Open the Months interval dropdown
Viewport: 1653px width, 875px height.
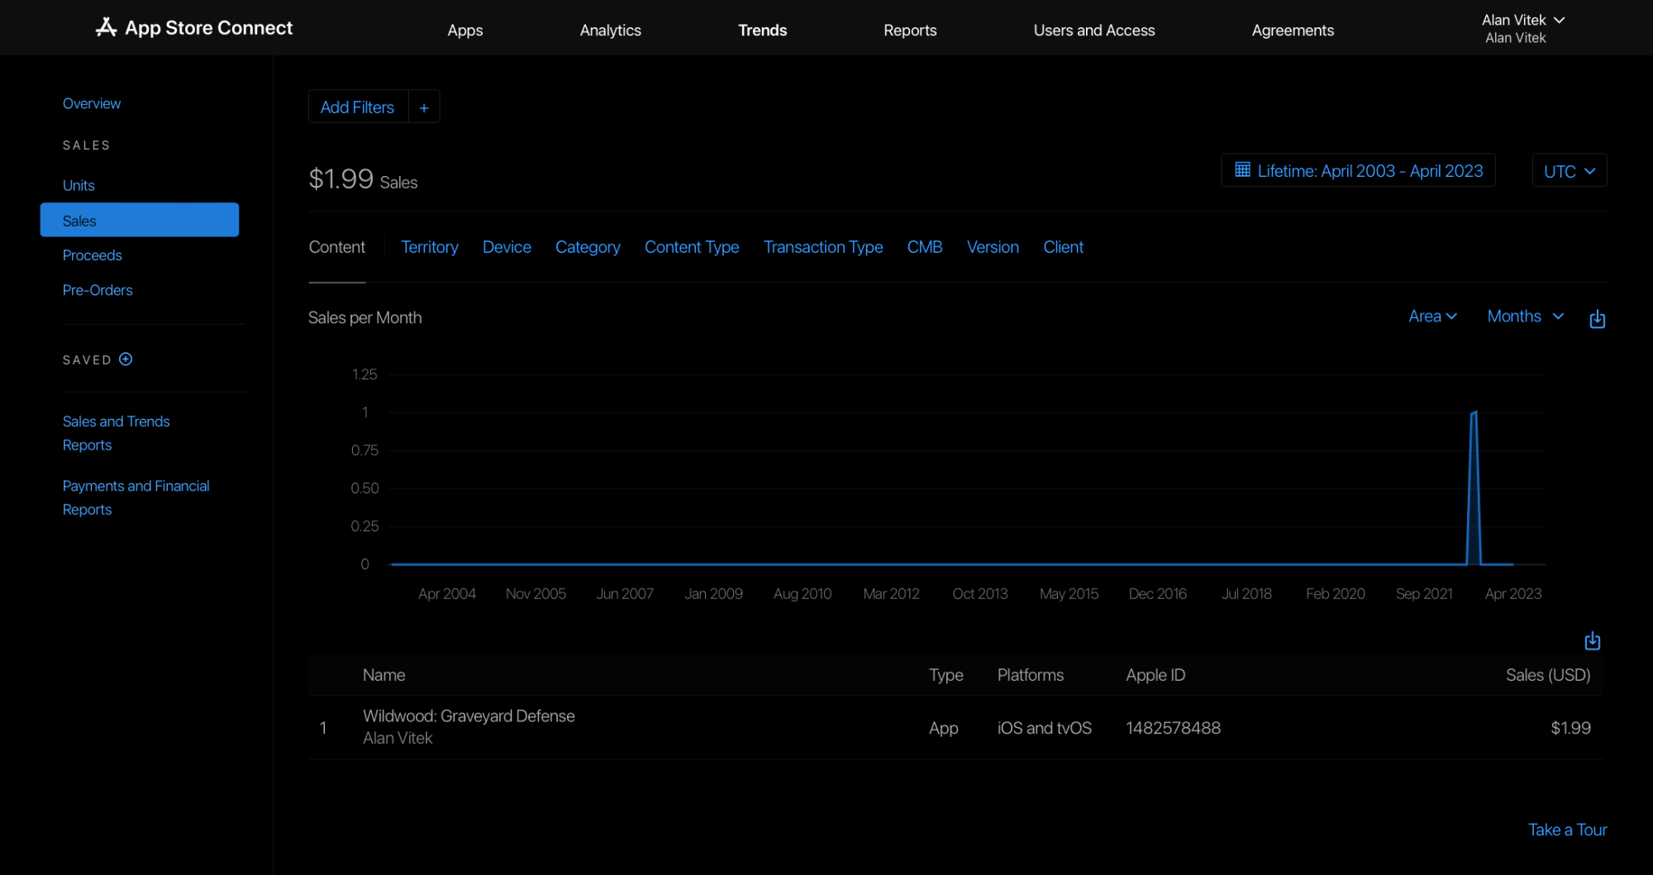(1525, 316)
